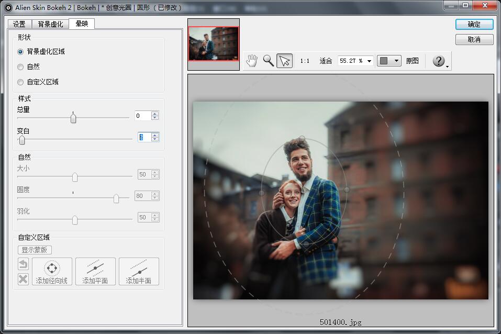The image size is (501, 334).
Task: Click the 添加平面 button
Action: [x=95, y=271]
